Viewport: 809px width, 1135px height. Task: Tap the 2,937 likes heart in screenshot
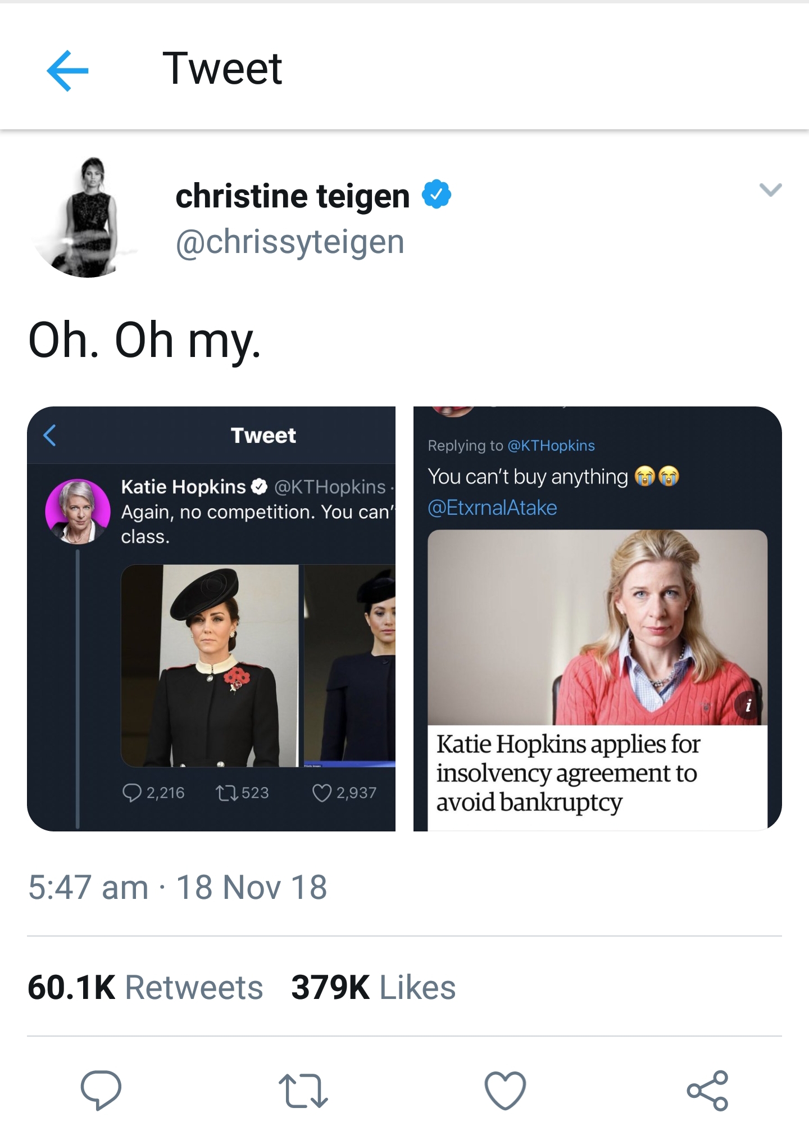(322, 793)
